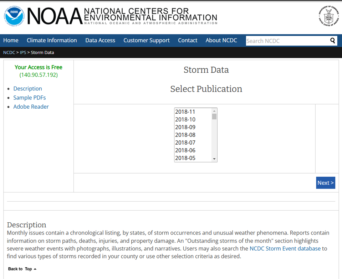This screenshot has height=279, width=342.
Task: Select publication 2018-09 in the list
Action: click(193, 127)
